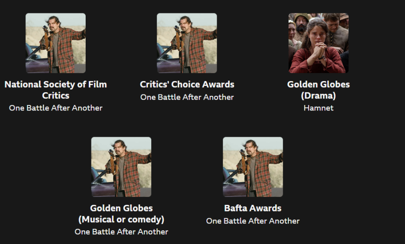The height and width of the screenshot is (244, 405).
Task: Click the (Drama) label text
Action: (318, 96)
